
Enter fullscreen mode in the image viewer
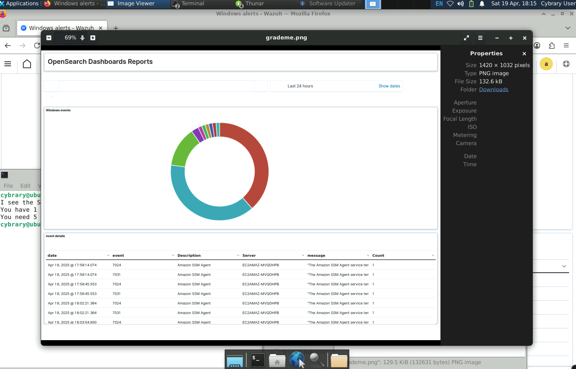tap(466, 38)
